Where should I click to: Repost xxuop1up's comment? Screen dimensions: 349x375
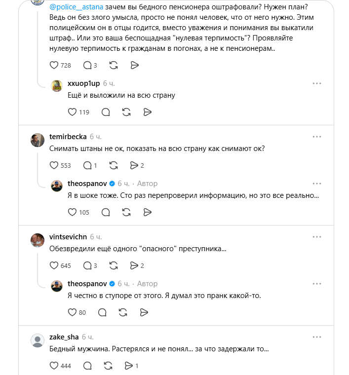126,112
